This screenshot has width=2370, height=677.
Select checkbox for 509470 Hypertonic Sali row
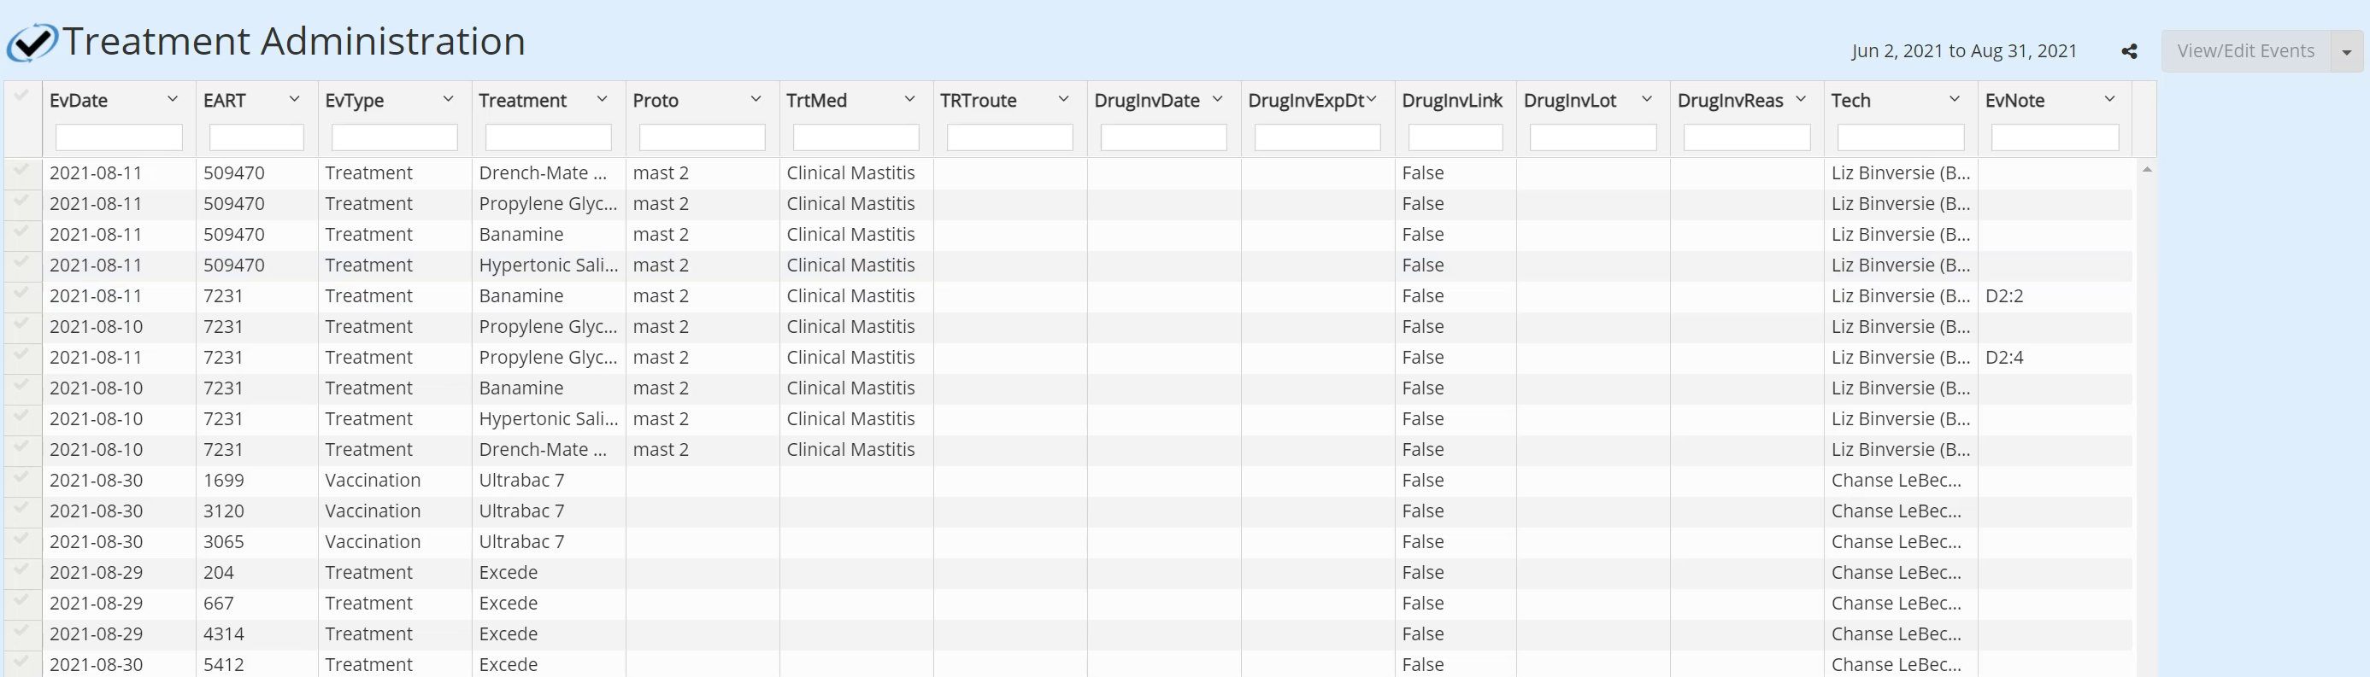click(22, 262)
